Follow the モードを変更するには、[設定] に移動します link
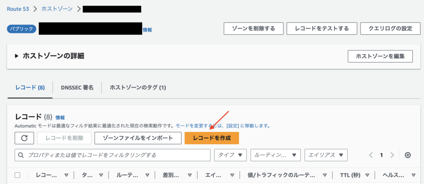This screenshot has height=184, width=424. tap(223, 126)
